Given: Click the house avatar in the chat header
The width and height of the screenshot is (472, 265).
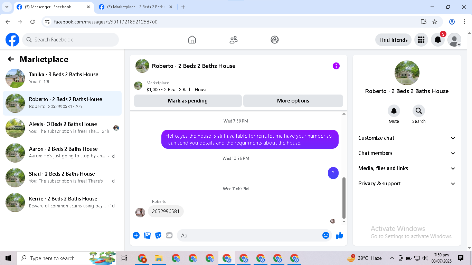Looking at the screenshot, I should (x=142, y=66).
